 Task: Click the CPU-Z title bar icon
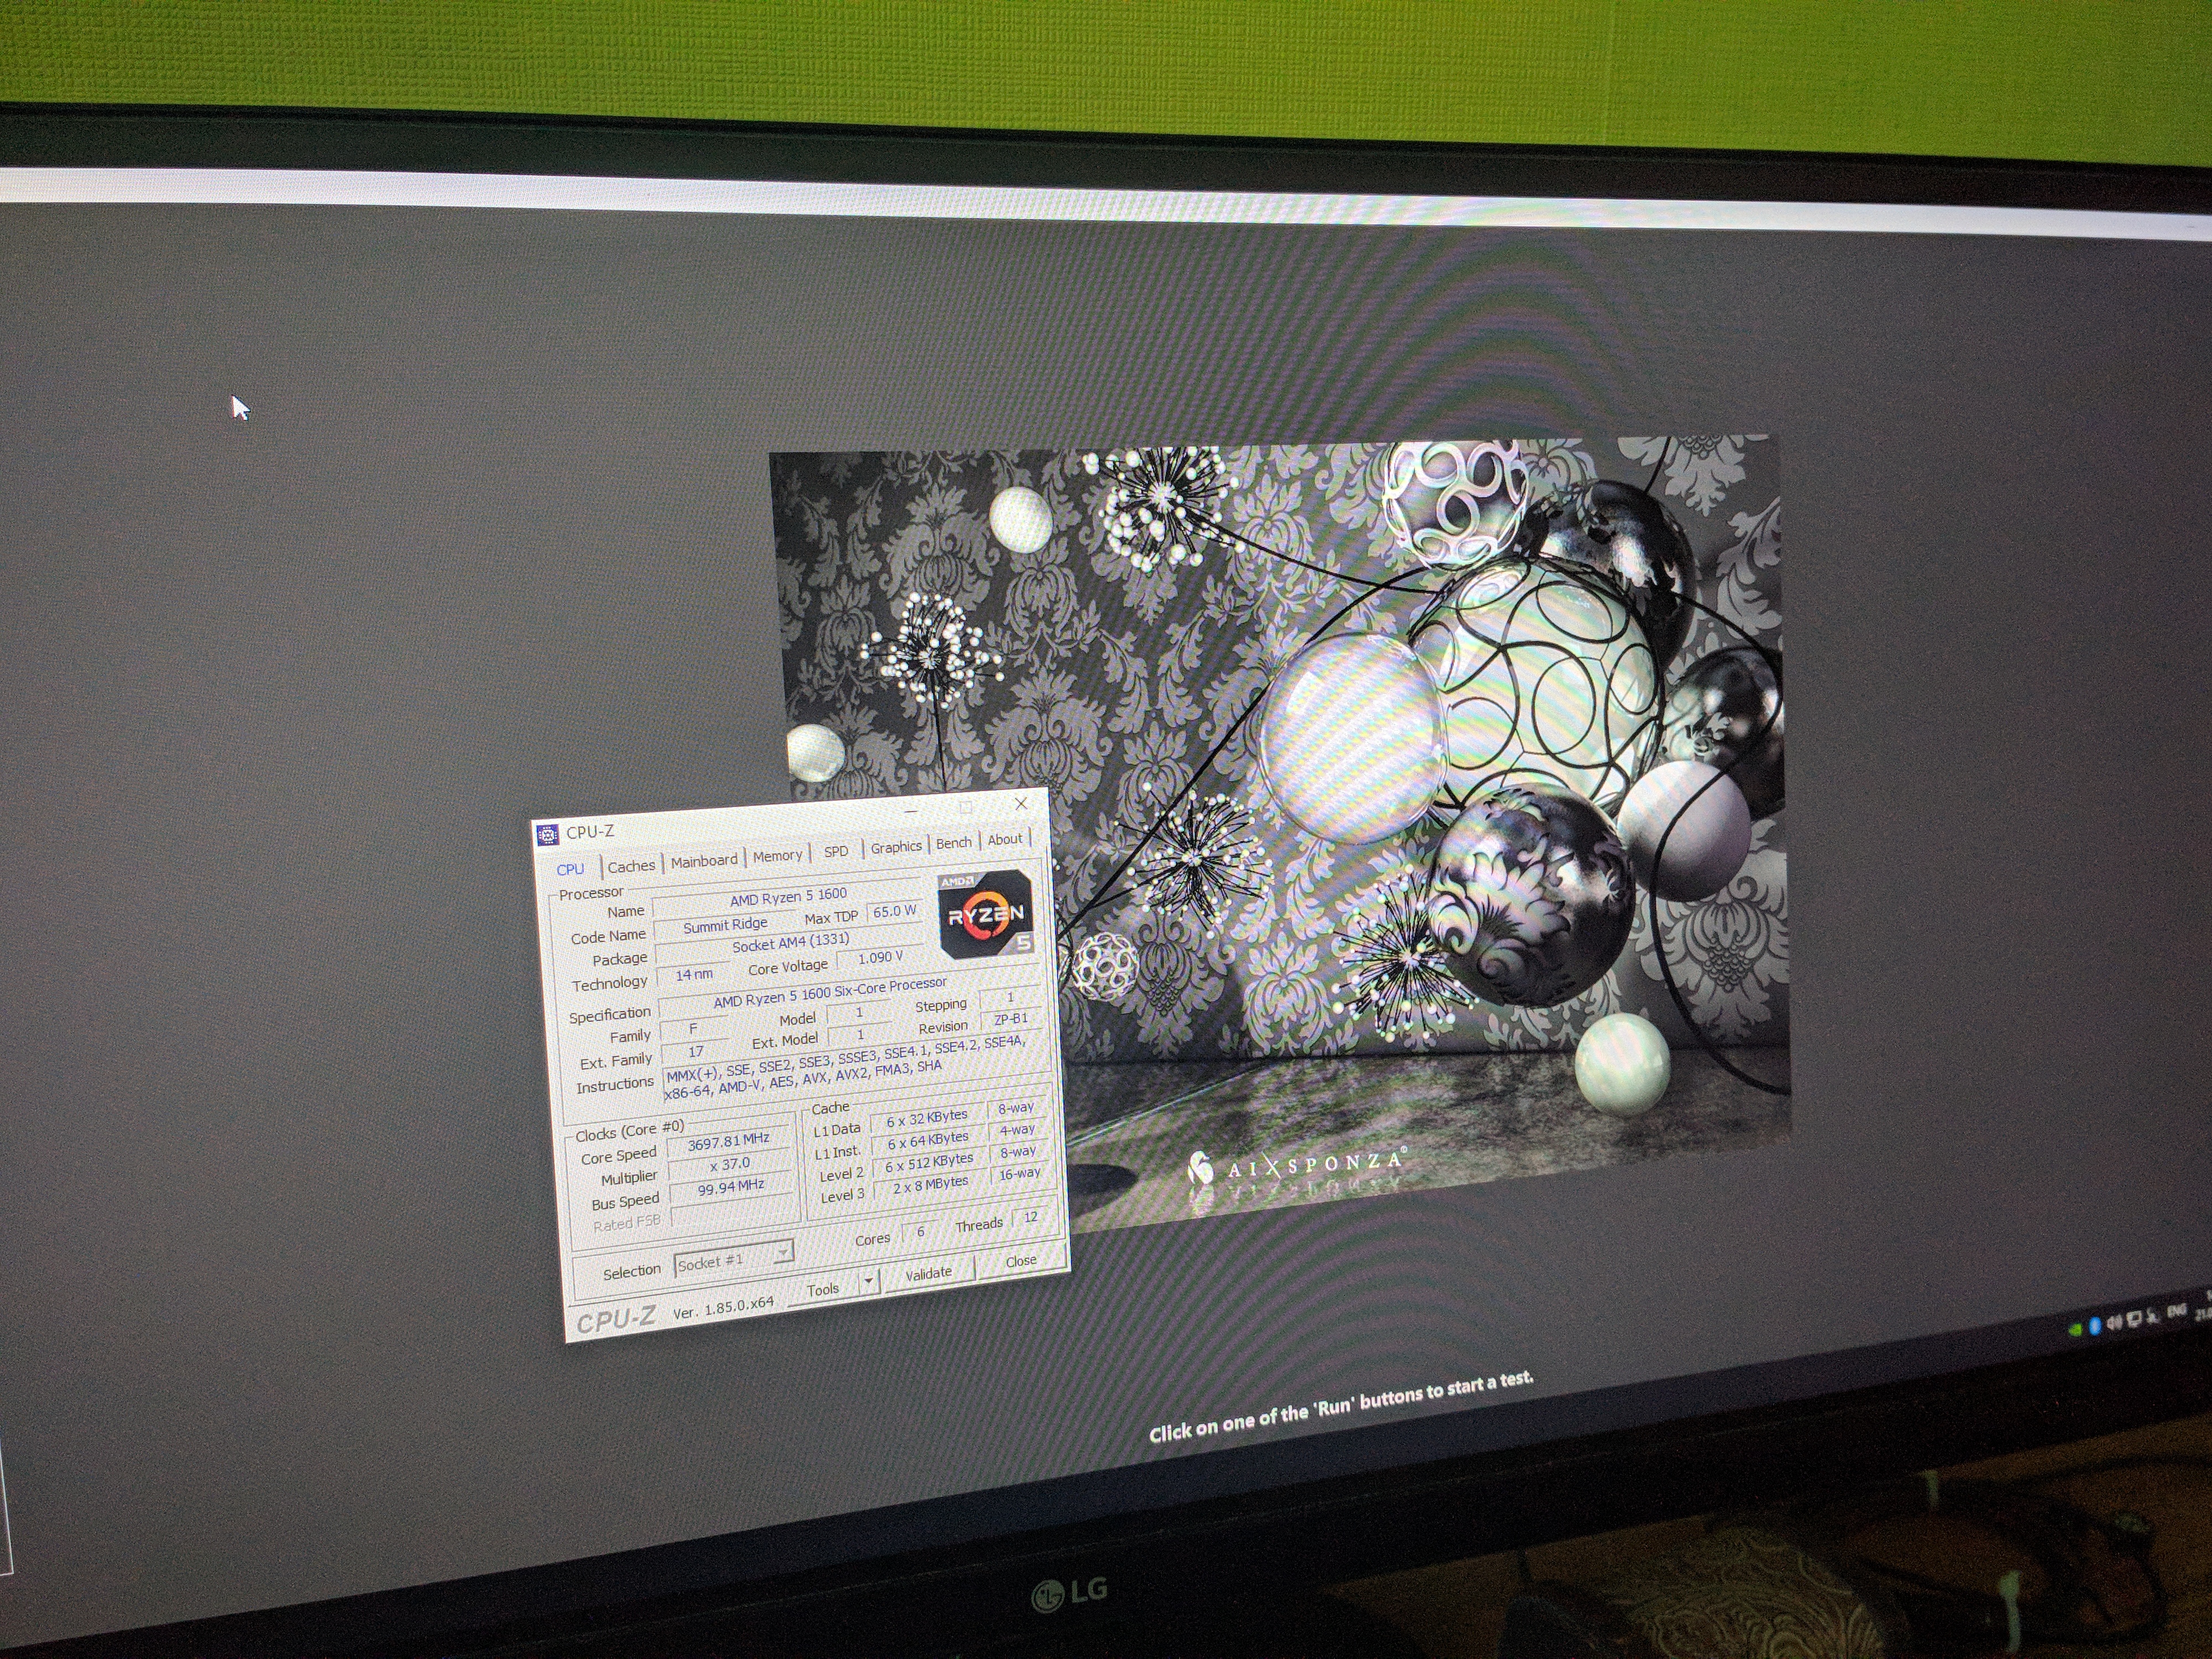547,834
